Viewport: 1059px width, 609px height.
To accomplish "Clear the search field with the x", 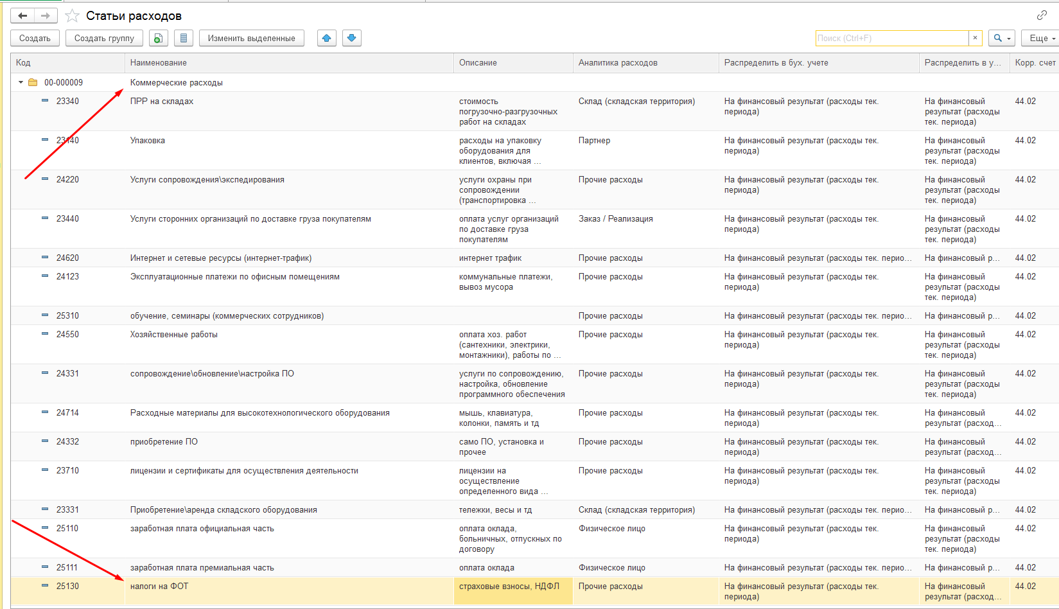I will tap(976, 39).
